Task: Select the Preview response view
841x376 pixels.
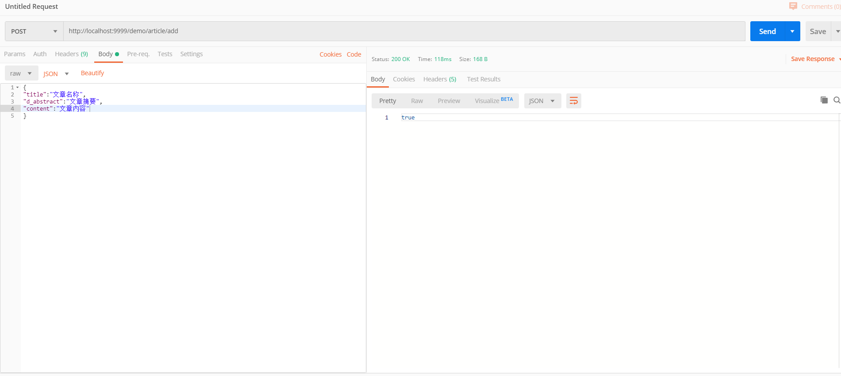Action: tap(449, 101)
